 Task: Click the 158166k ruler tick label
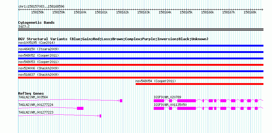pos(208,12)
